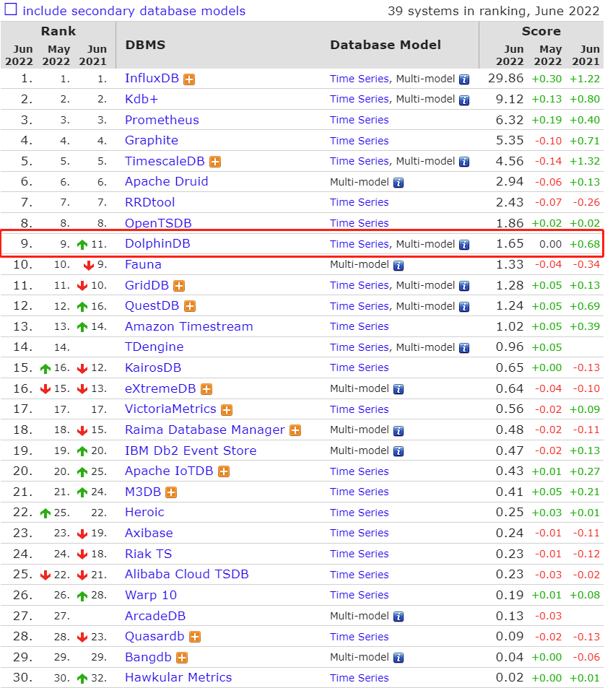Open detailed vendor info icon next to InfluxDB
605x688 pixels.
(189, 79)
